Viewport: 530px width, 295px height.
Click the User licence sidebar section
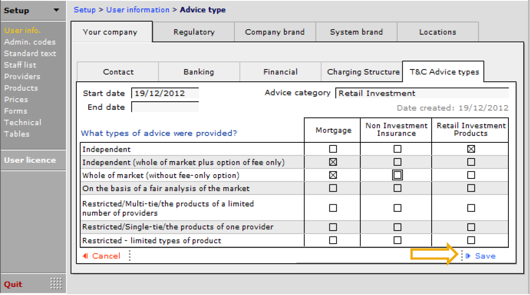[x=30, y=160]
